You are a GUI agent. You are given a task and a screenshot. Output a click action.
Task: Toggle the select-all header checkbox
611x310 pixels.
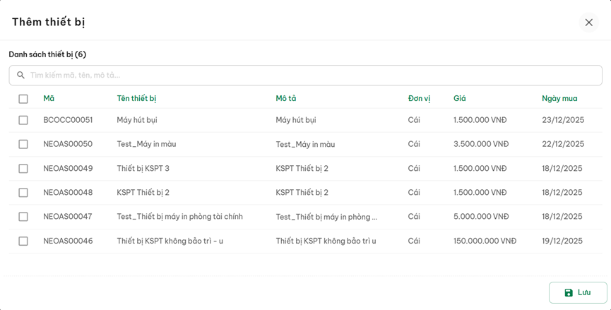point(23,99)
